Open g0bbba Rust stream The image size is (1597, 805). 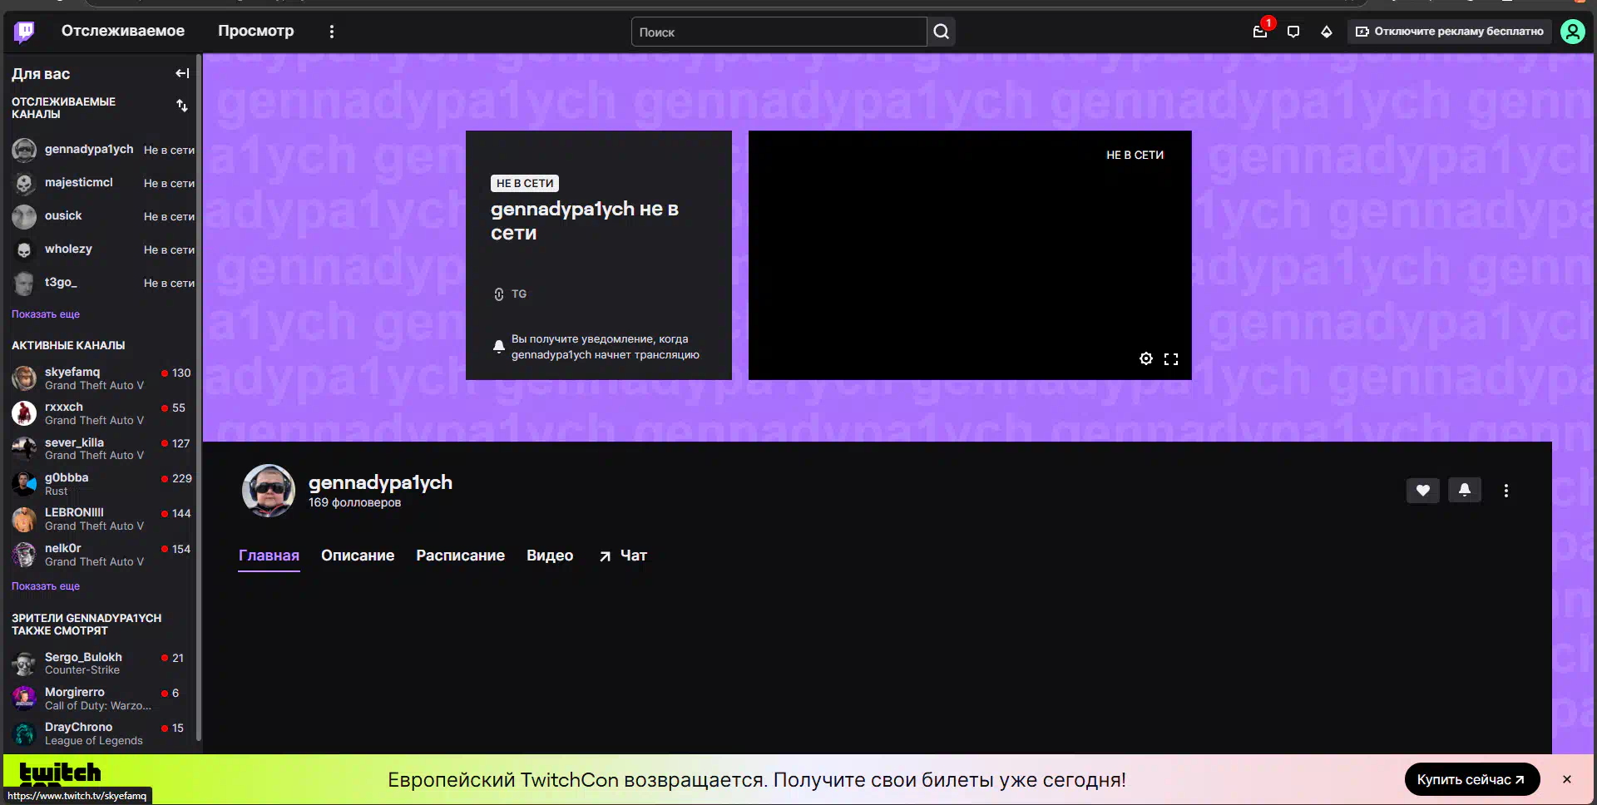[102, 484]
